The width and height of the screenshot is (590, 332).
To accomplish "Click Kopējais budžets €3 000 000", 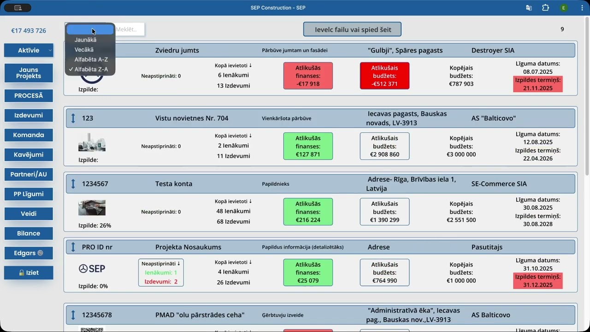I will [461, 146].
